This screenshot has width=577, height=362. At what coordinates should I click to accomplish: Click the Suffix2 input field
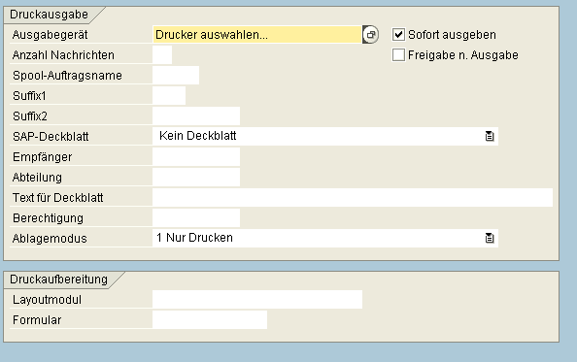[x=196, y=116]
